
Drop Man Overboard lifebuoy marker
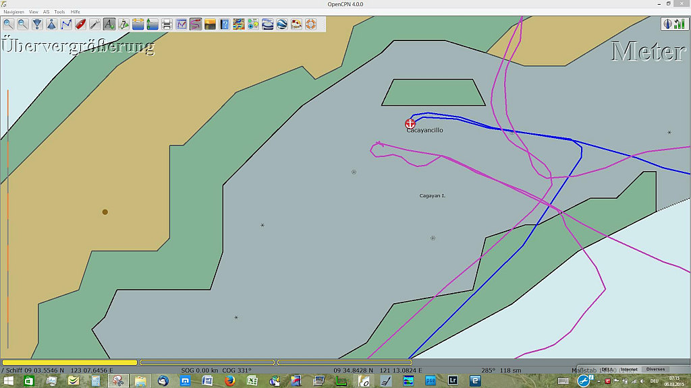311,24
